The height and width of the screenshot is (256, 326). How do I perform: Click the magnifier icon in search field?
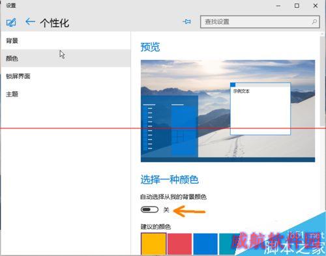point(314,21)
